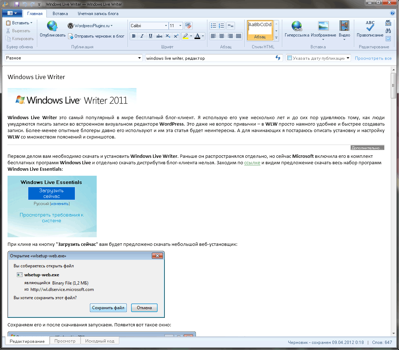
Task: Publish the post with the Опубликовать globe button
Action: tap(53, 29)
